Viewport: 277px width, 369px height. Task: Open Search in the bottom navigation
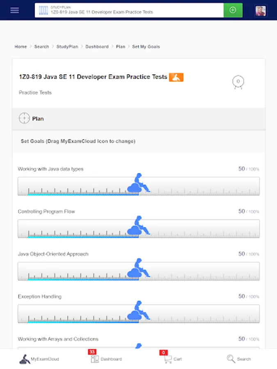(238, 359)
